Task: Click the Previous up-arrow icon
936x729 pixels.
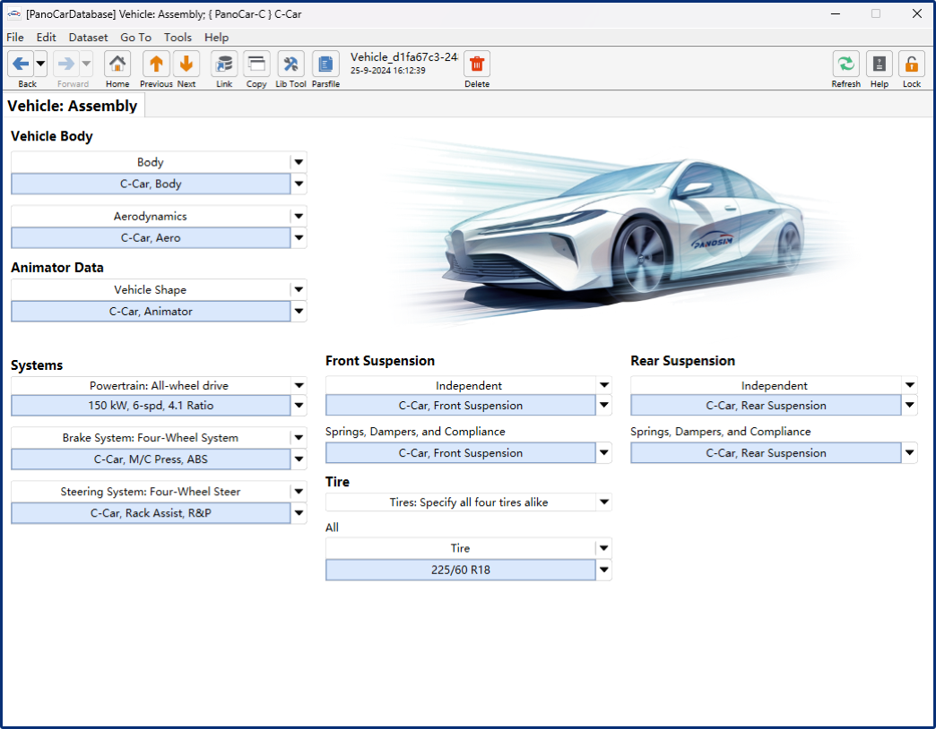Action: pyautogui.click(x=156, y=64)
